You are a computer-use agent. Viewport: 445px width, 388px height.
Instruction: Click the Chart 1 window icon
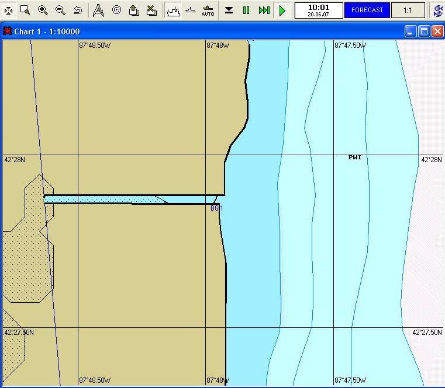(x=8, y=31)
